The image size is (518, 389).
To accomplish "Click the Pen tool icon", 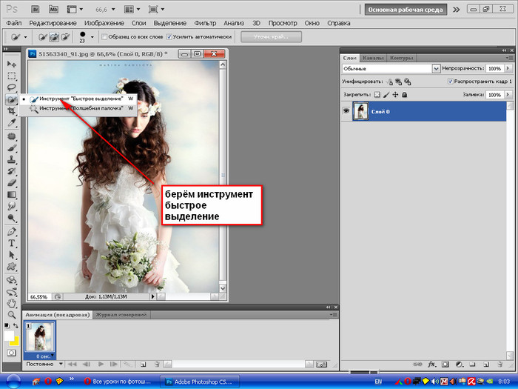I will pos(12,231).
